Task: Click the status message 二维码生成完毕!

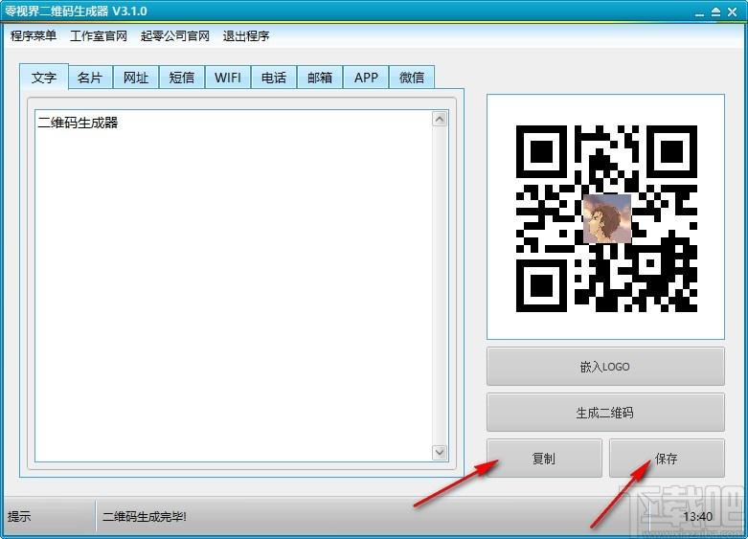Action: click(145, 516)
